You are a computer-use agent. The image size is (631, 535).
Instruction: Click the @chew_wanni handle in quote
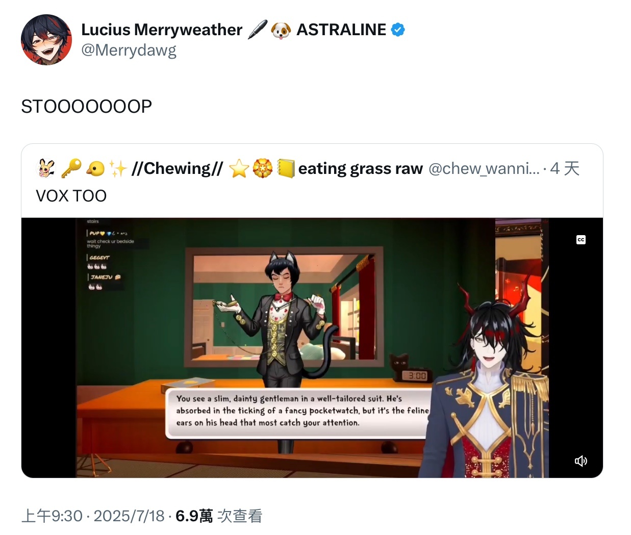(x=484, y=168)
